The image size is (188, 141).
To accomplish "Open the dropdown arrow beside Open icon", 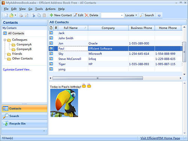I will pyautogui.click(x=15, y=15).
